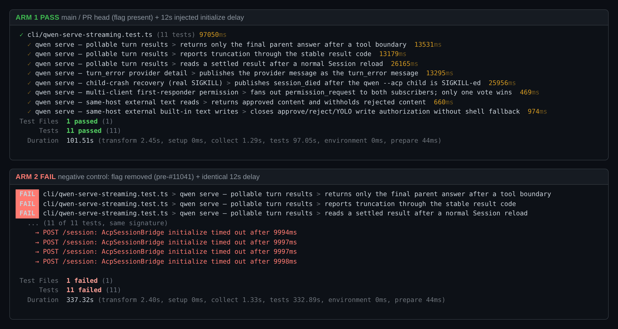Click arrow beside 'timed out after 9994ms' error
Viewport: 618px width, 329px height.
(x=37, y=232)
